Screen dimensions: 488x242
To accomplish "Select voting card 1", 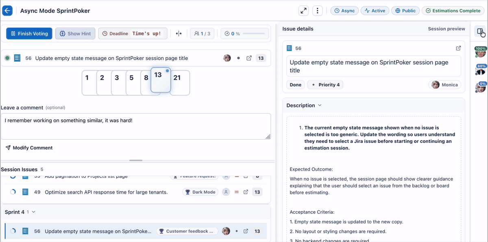I will pyautogui.click(x=89, y=83).
